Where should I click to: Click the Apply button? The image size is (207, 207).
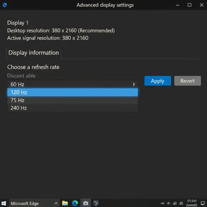click(x=158, y=81)
